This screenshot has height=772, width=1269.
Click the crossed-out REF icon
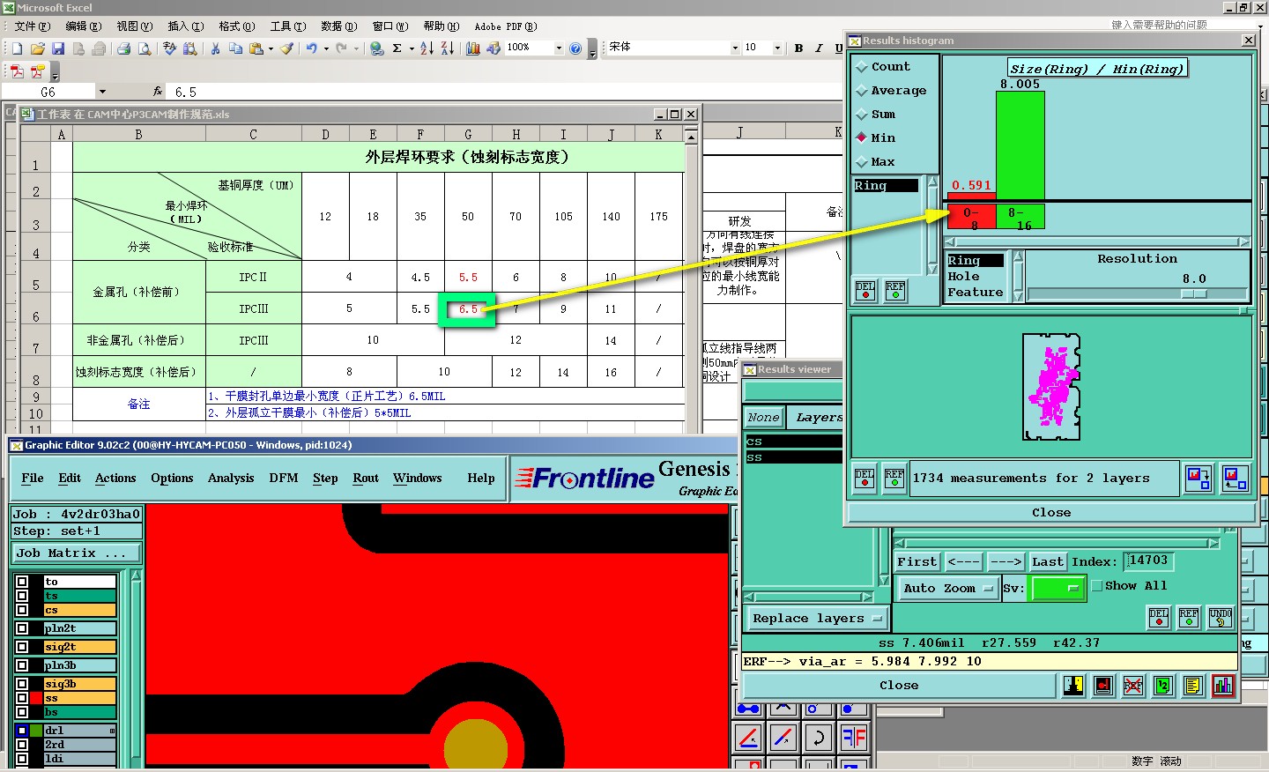[1133, 686]
